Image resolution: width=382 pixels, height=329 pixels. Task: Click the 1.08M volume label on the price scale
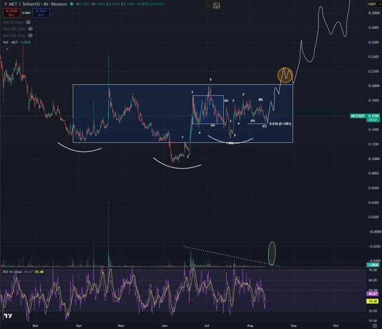[373, 265]
